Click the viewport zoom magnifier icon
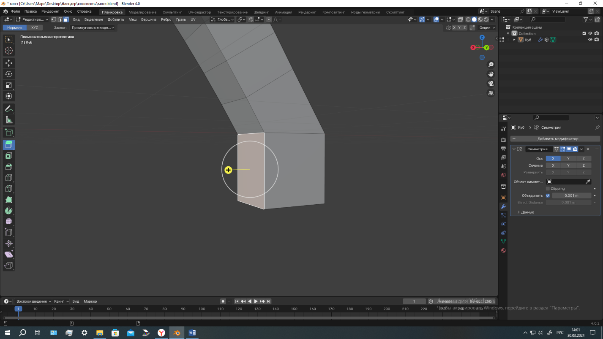603x339 pixels. 491,65
